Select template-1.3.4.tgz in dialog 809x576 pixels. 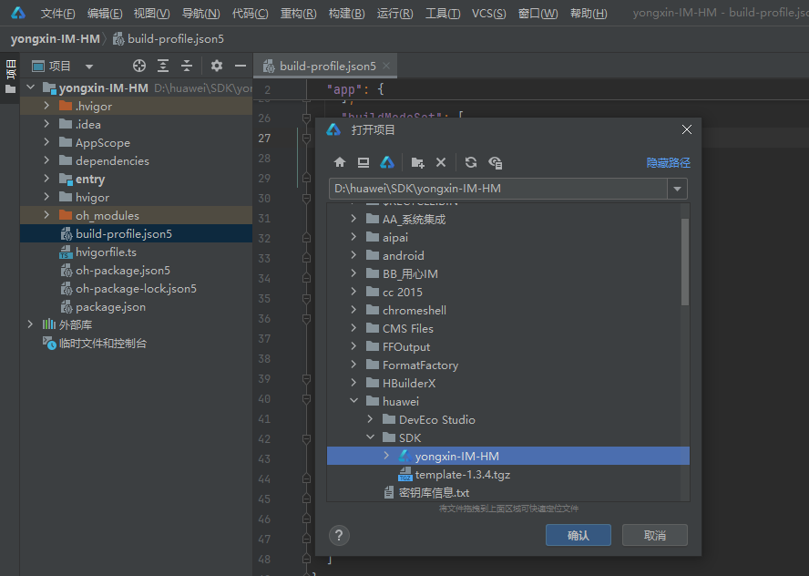(x=462, y=474)
